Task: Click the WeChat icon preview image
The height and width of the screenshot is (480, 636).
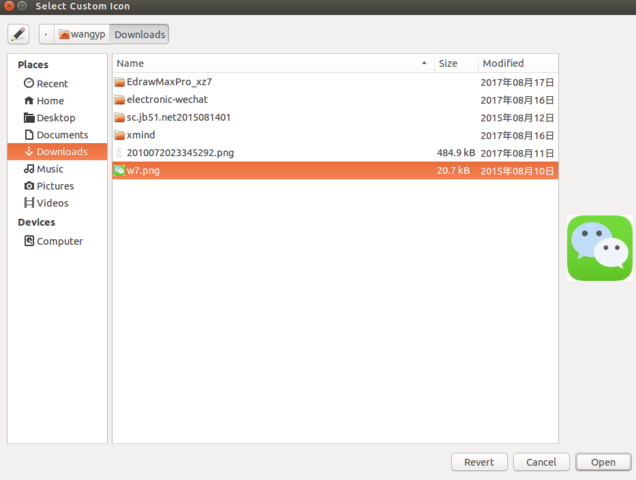Action: tap(599, 248)
